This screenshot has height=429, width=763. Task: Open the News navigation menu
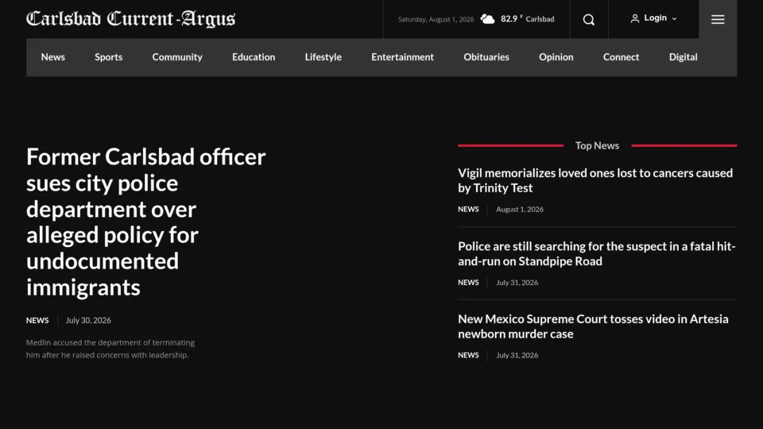pos(53,57)
